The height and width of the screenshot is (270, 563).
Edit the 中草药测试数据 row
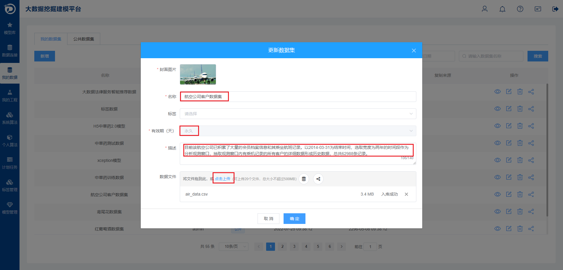(x=509, y=143)
